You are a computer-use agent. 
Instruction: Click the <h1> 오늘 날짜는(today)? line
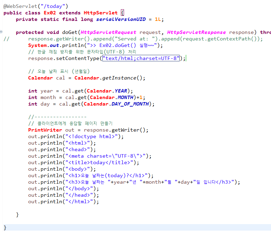pyautogui.click(x=91, y=175)
